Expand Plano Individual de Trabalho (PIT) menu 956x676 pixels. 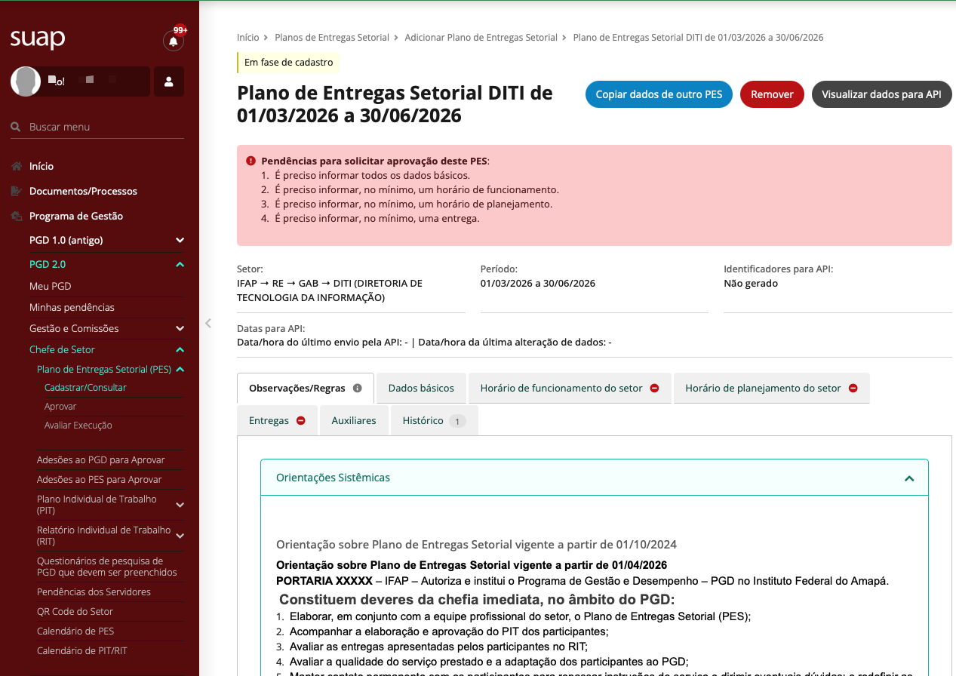click(x=180, y=505)
